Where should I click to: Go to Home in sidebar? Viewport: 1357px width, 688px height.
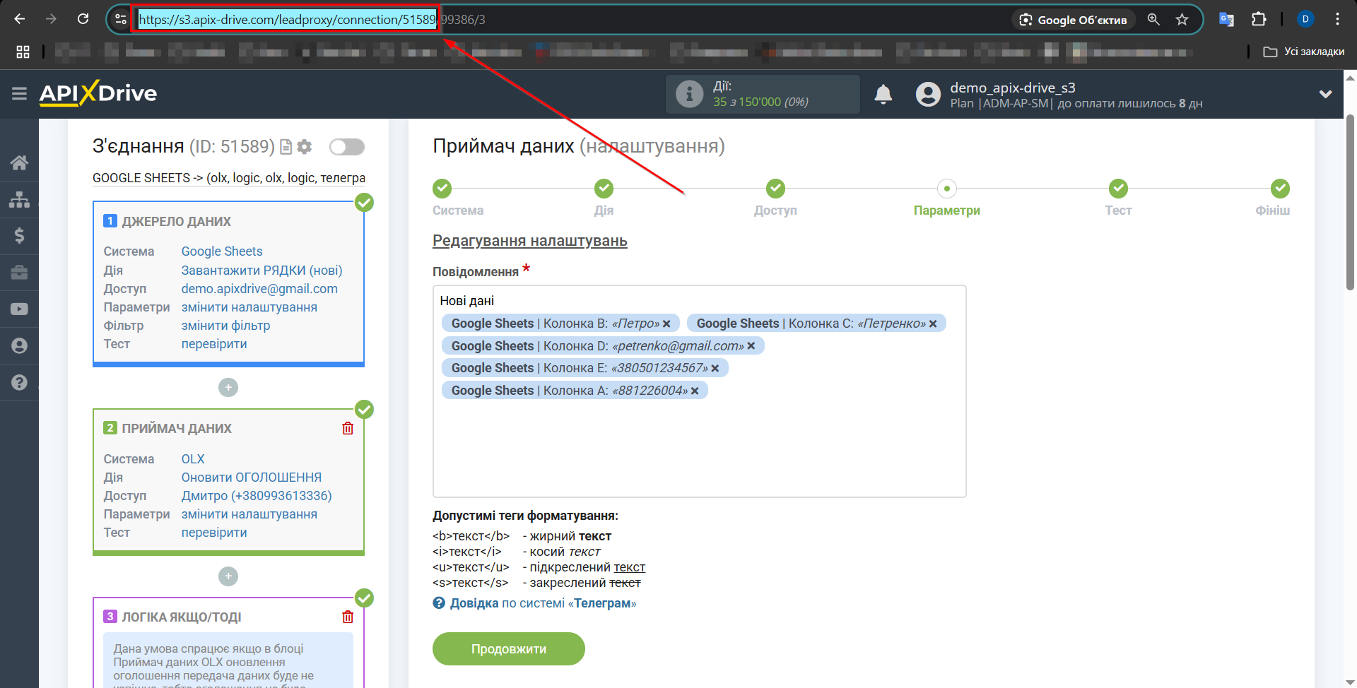(x=19, y=162)
